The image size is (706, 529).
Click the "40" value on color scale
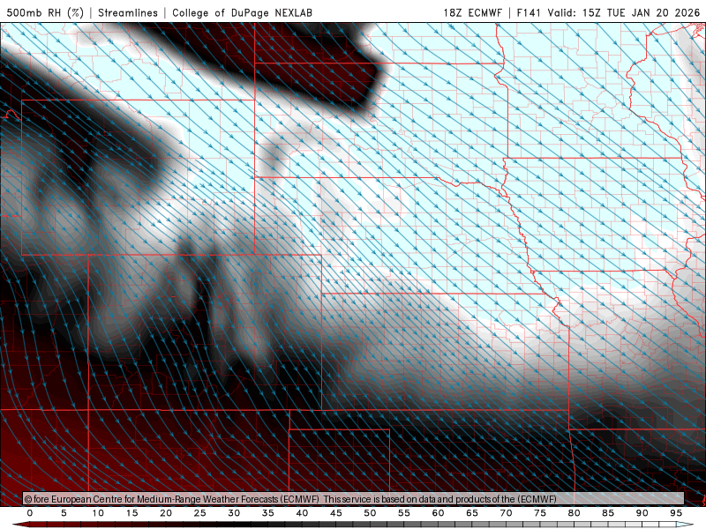(x=302, y=513)
